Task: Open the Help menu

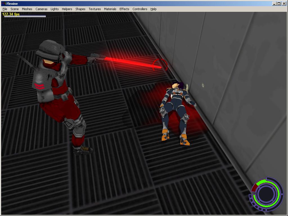Action: [x=153, y=9]
